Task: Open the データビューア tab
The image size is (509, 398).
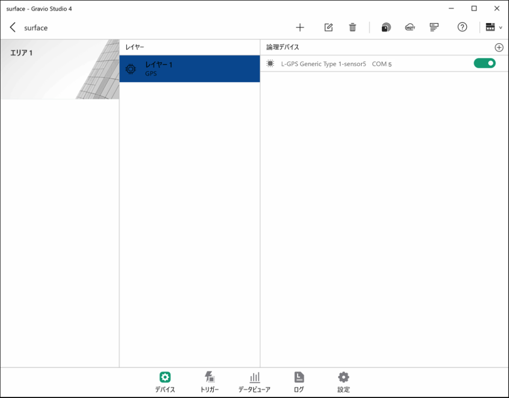Action: pos(254,382)
